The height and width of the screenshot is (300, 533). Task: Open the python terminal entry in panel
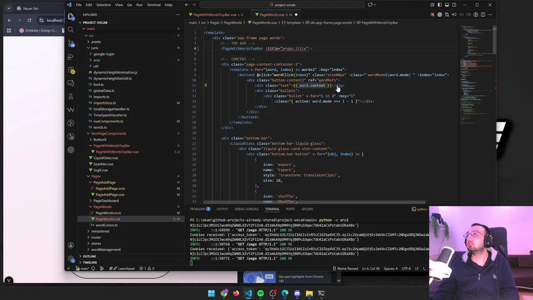pos(420,209)
